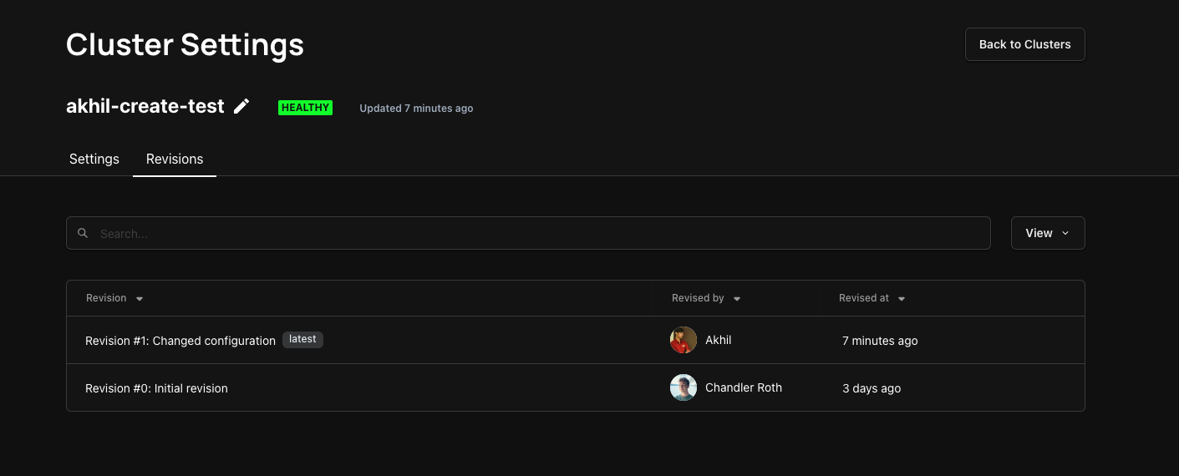The width and height of the screenshot is (1179, 476).
Task: Click the 3 days ago timestamp
Action: [x=872, y=388]
